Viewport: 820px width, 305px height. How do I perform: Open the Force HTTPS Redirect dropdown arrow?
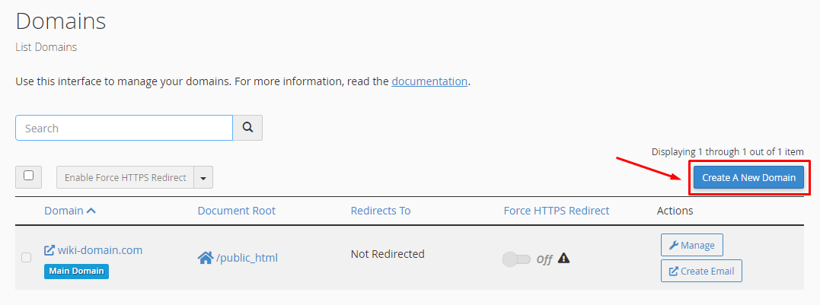point(203,178)
